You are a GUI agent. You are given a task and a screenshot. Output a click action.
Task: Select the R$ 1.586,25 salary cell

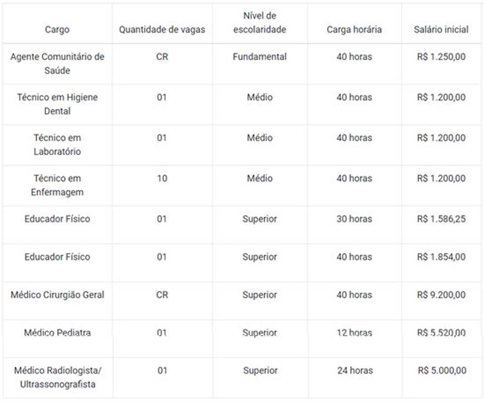441,219
